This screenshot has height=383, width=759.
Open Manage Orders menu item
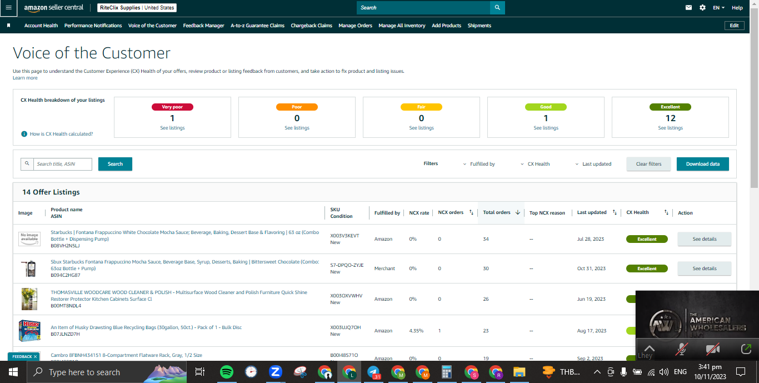356,26
